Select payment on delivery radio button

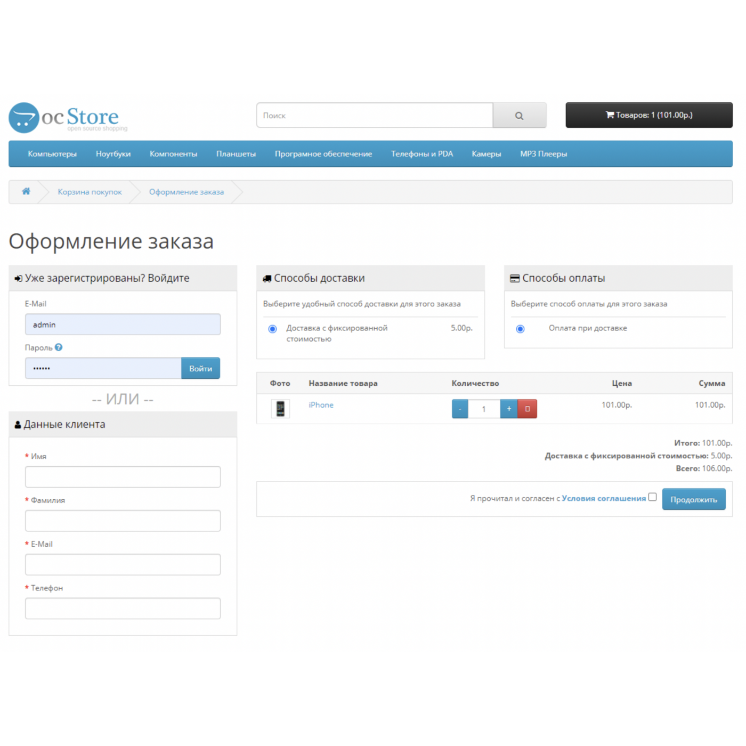tap(520, 329)
